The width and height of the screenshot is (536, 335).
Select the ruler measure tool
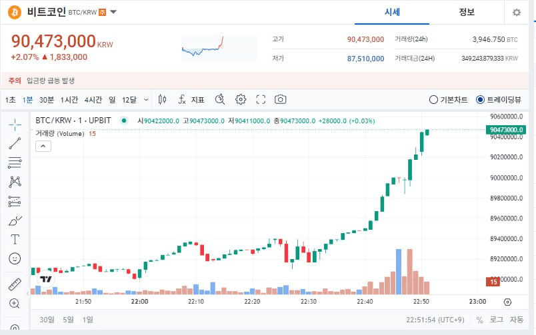coord(15,284)
